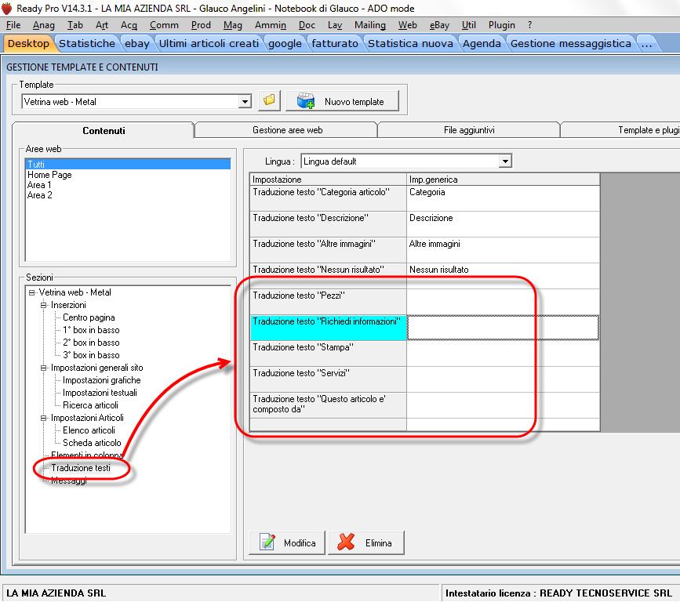The width and height of the screenshot is (680, 602).
Task: Select 3° box in basso tree item
Action: [x=91, y=355]
